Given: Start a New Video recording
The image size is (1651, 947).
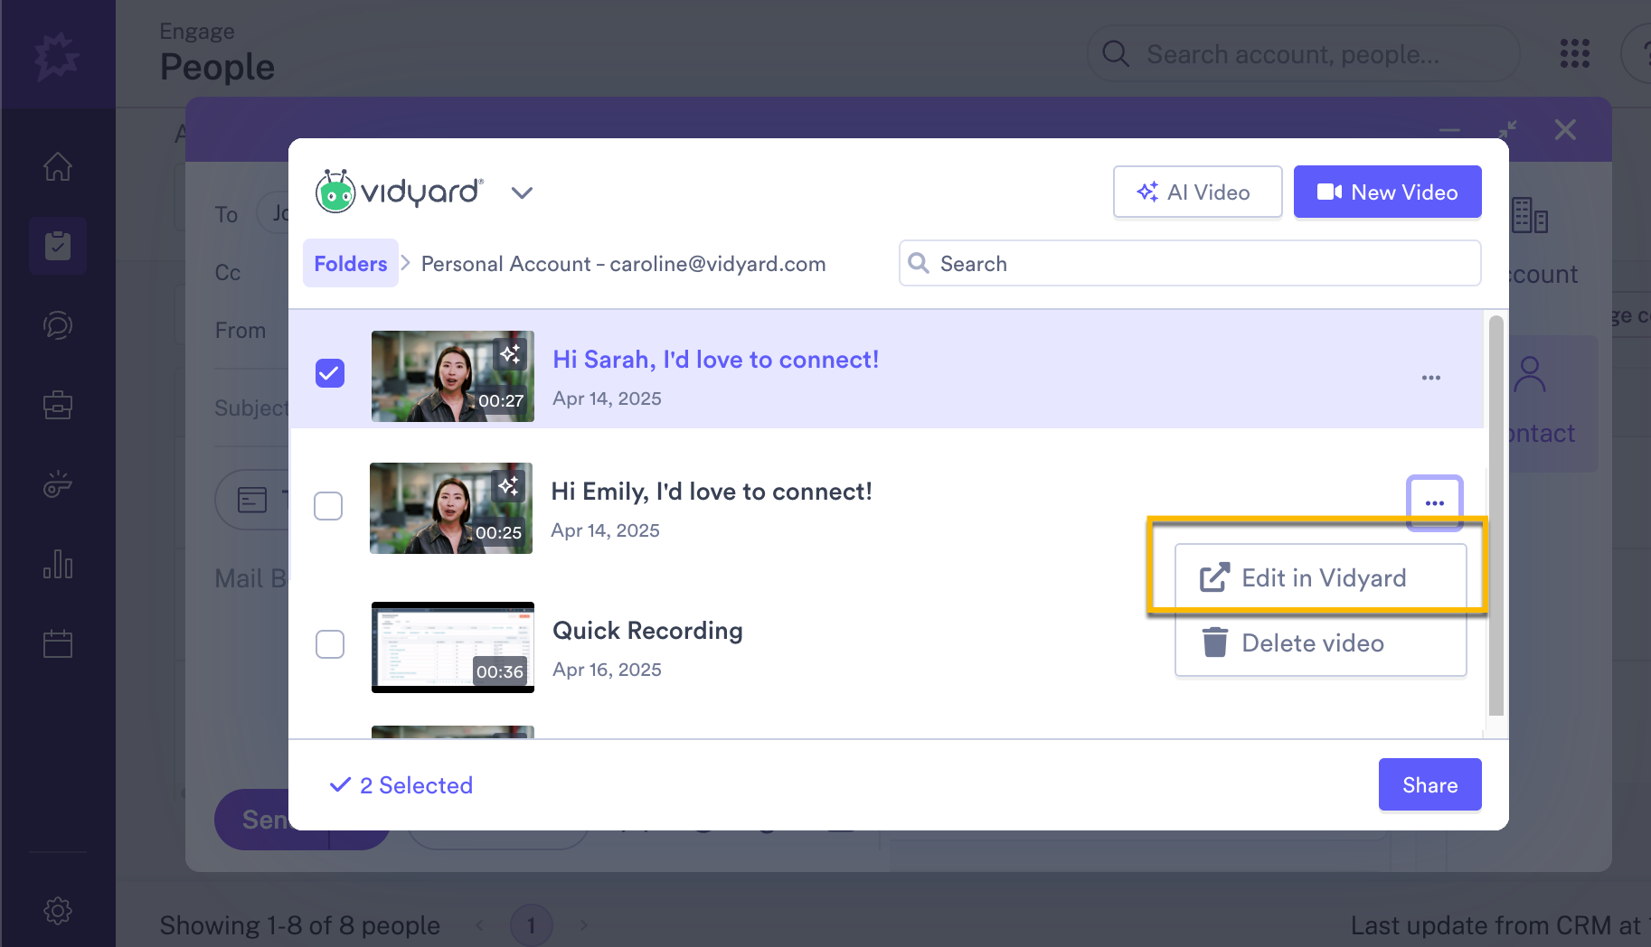Looking at the screenshot, I should click(x=1387, y=192).
